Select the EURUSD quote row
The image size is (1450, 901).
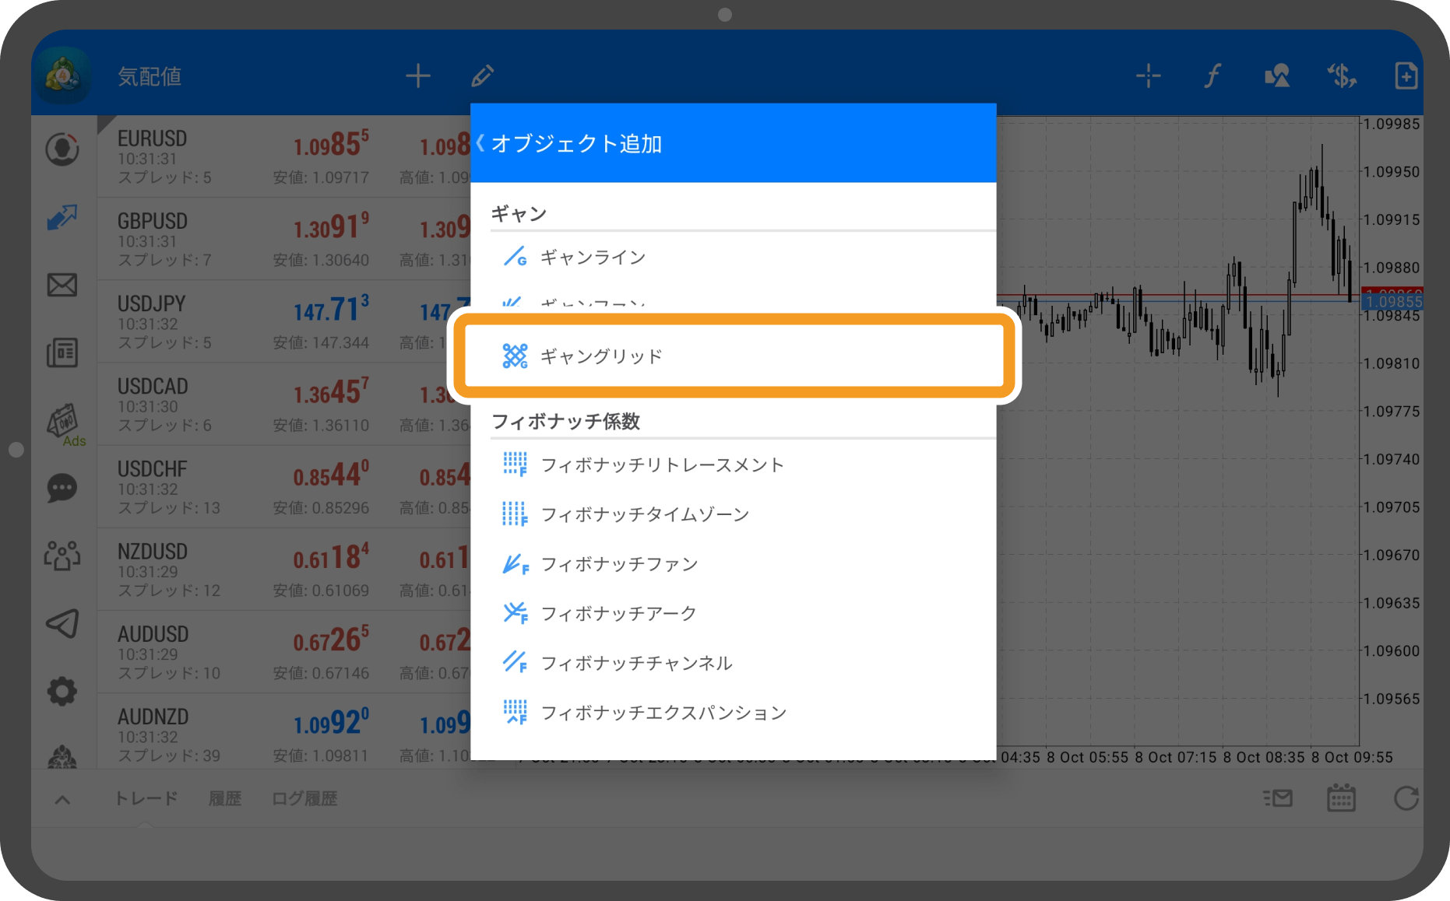point(283,156)
